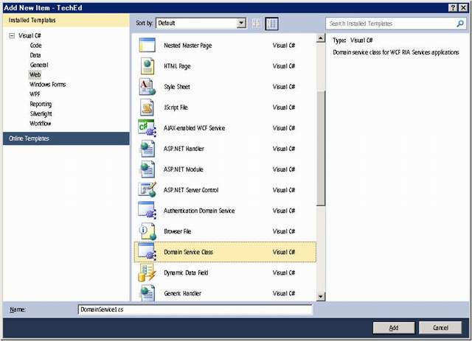Select the ASP.NET Module label
Viewport: 472px width, 341px height.
184,169
